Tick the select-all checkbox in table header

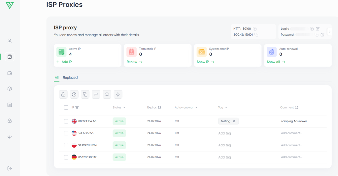tap(66, 107)
